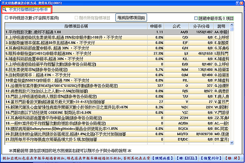The image size is (245, 163).
Task: Click the 公式 column header
Action: (x=176, y=26)
